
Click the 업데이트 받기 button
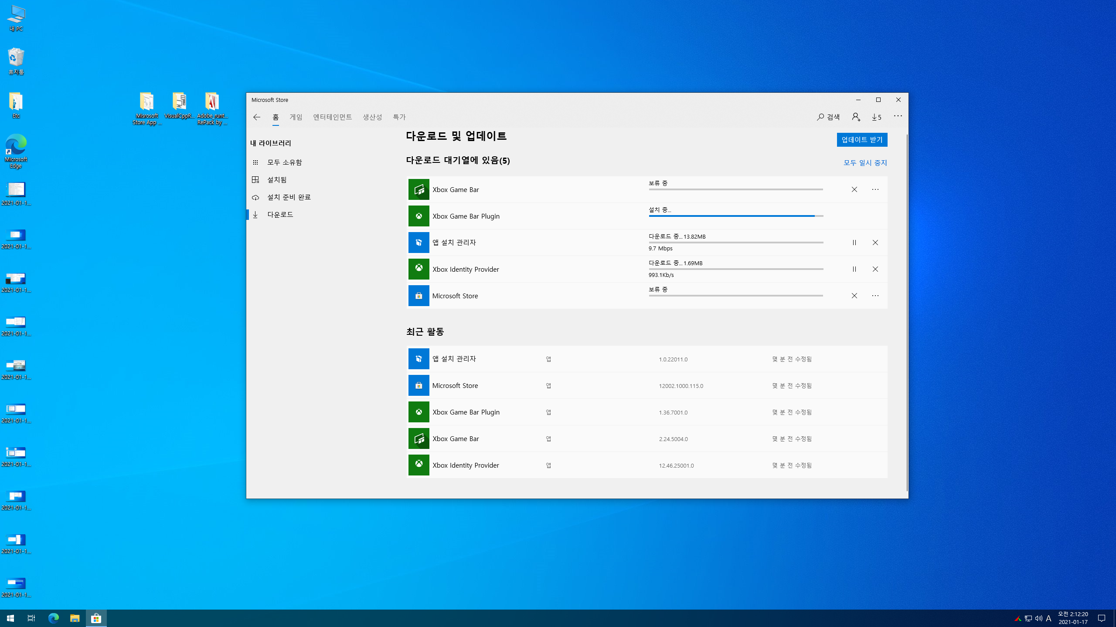pos(862,140)
